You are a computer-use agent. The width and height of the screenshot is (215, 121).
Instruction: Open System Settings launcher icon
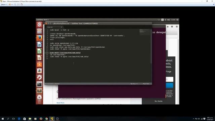[39, 77]
